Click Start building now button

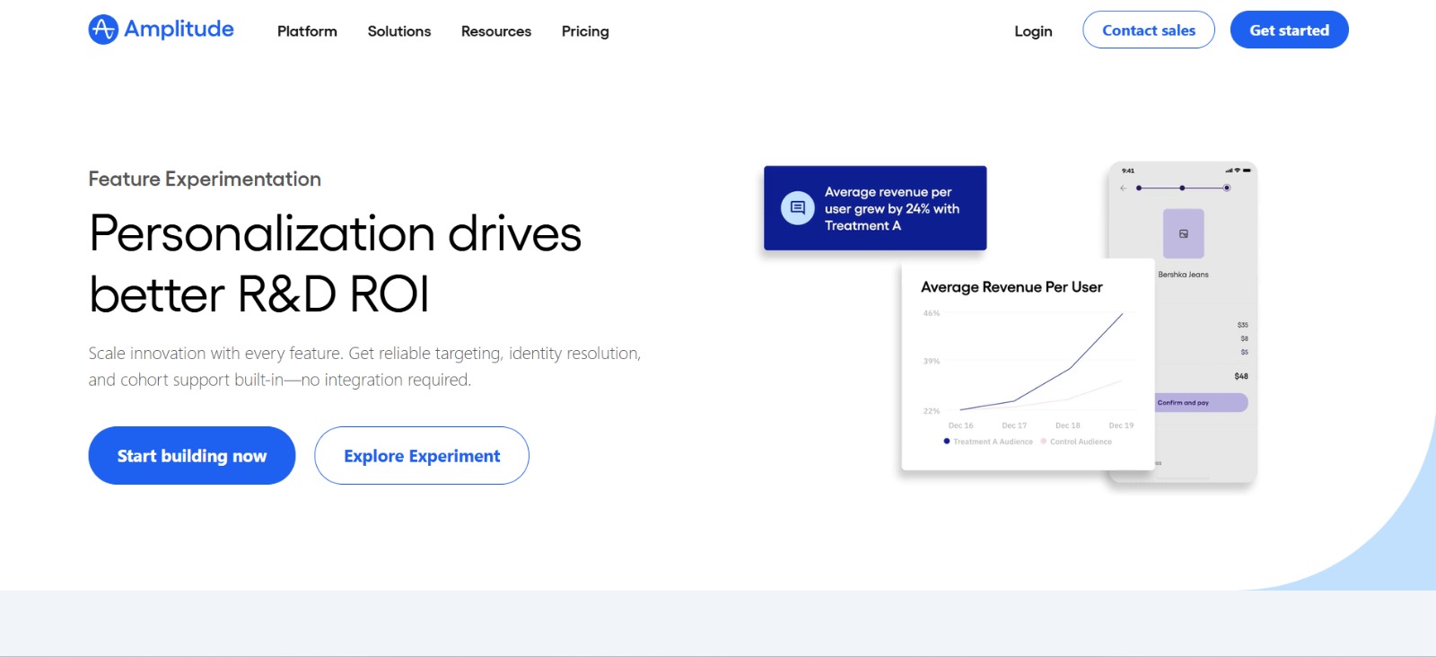pos(192,455)
